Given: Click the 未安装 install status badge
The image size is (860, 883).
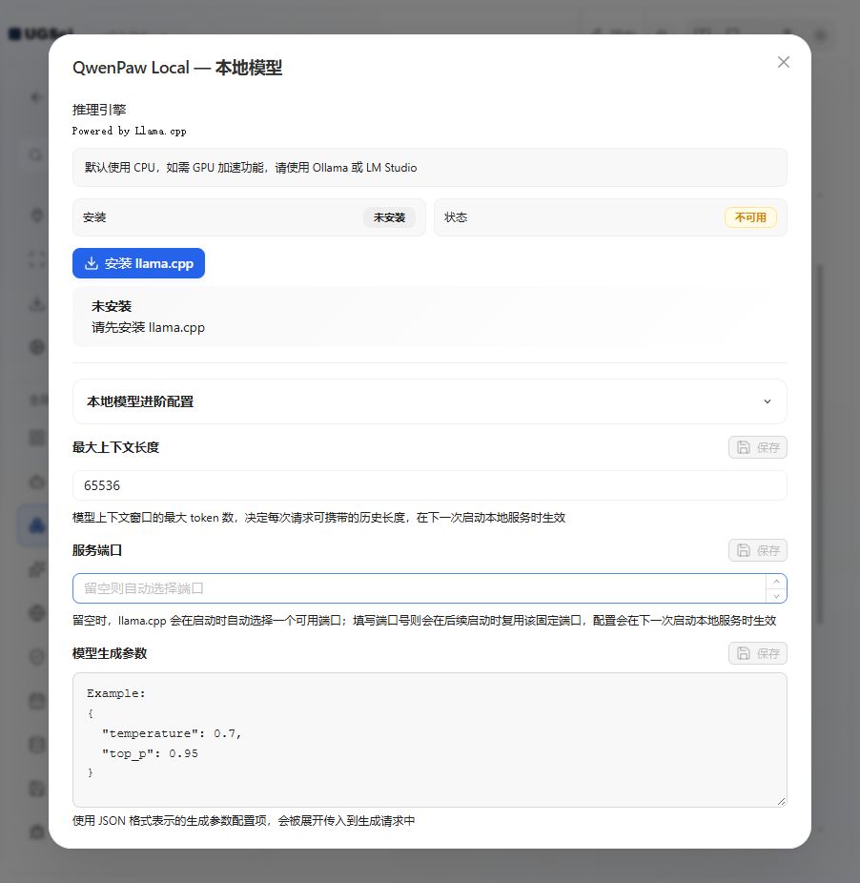Looking at the screenshot, I should click(389, 217).
